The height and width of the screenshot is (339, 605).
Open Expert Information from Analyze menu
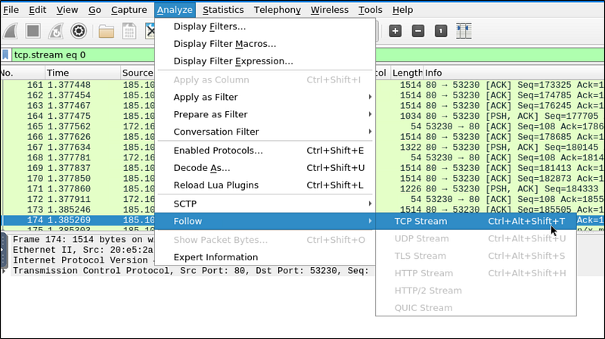point(216,257)
